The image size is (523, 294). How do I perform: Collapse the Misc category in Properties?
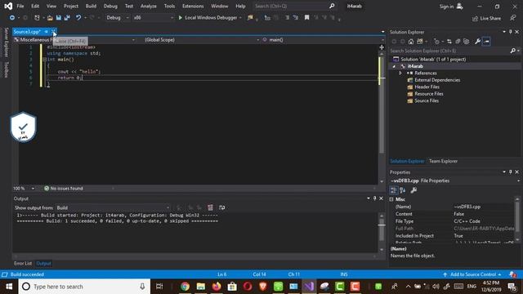pyautogui.click(x=391, y=199)
